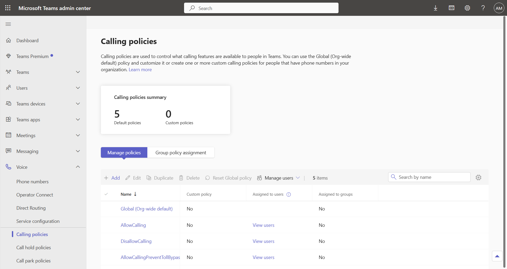Open Call hold policies in sidebar
The width and height of the screenshot is (507, 269).
[x=34, y=247]
